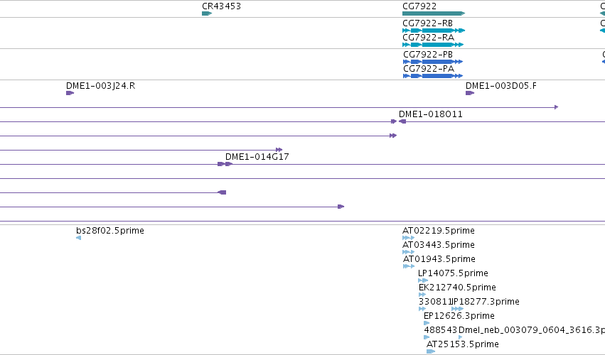
Task: Select the DME1-003D05.F label
Action: (500, 86)
